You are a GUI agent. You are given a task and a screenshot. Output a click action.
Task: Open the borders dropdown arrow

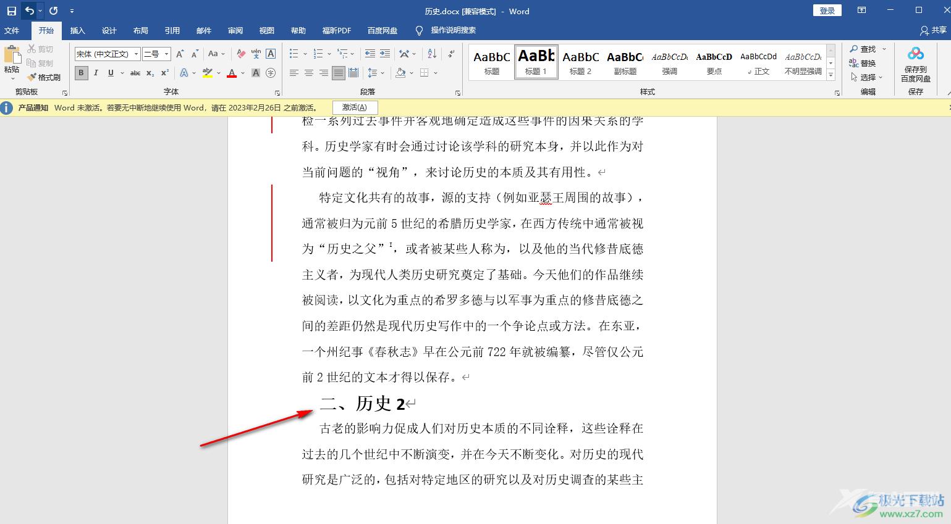tap(436, 73)
